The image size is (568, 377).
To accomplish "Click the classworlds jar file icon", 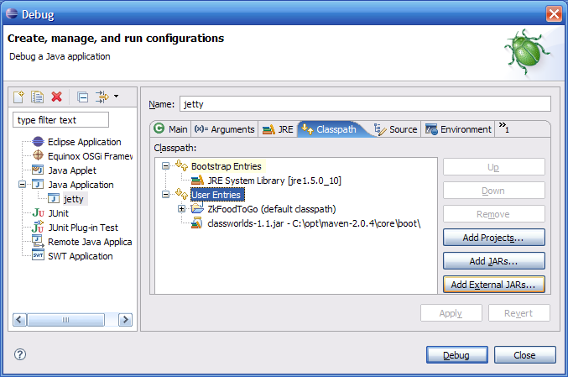I will (x=196, y=223).
